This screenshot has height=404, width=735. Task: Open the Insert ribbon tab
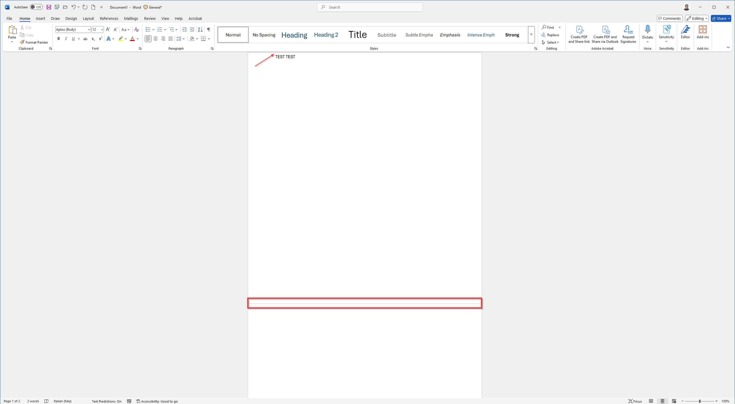pos(40,18)
